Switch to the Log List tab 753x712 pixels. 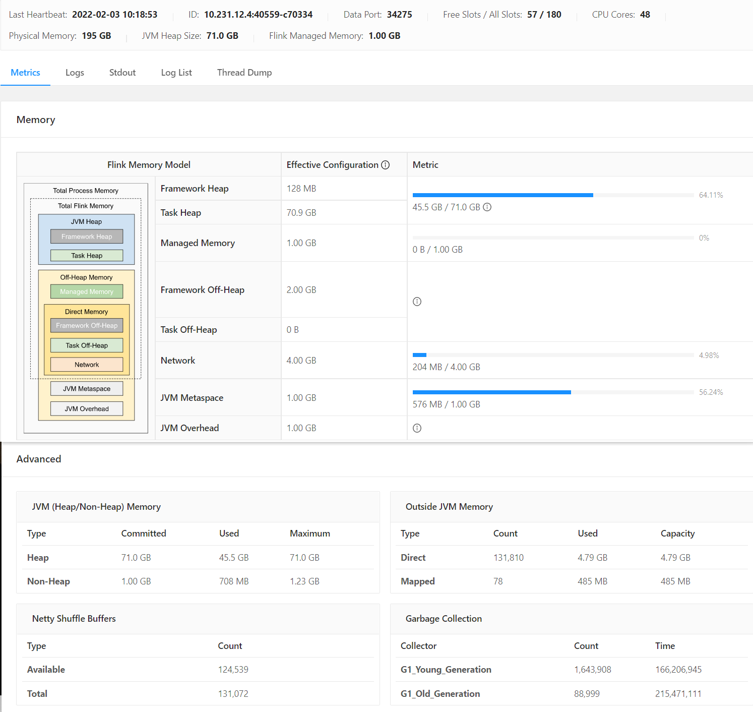pyautogui.click(x=176, y=73)
